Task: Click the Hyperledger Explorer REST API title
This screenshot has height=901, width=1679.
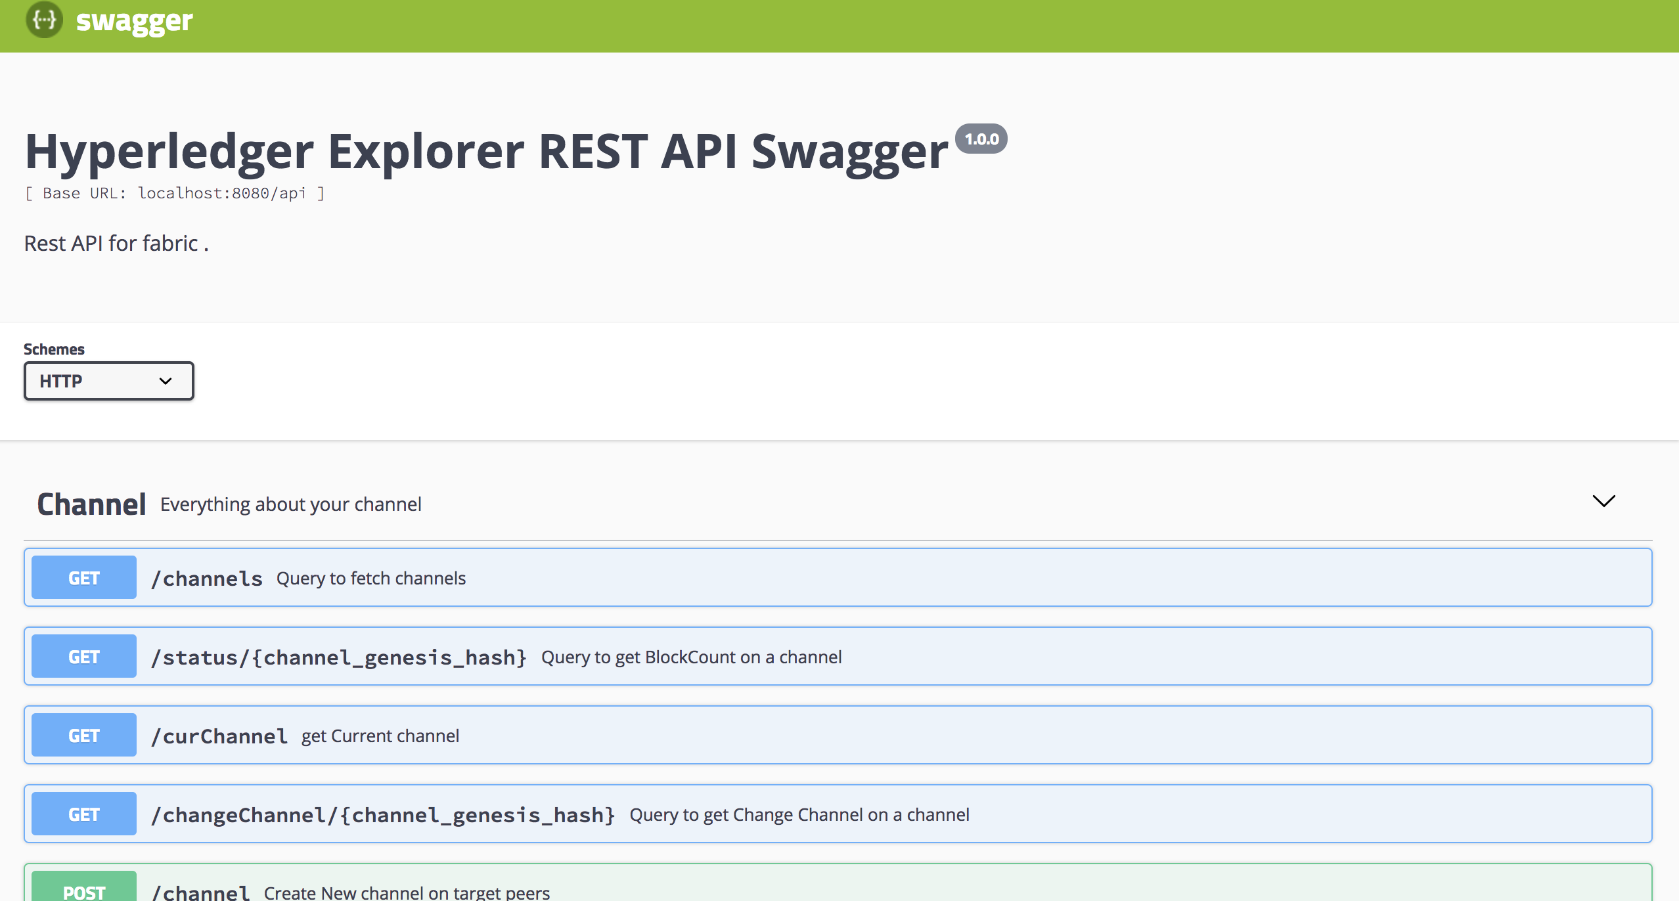Action: [486, 152]
